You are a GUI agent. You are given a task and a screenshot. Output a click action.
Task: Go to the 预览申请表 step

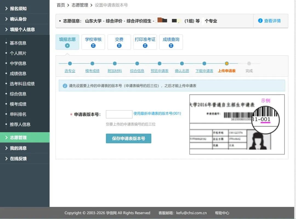(x=160, y=71)
